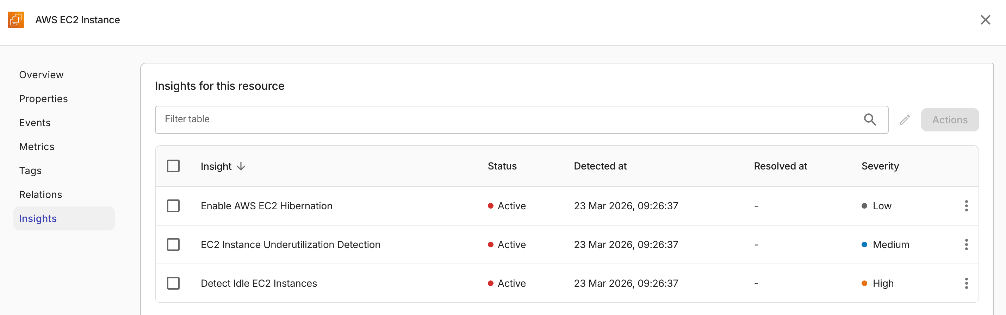The image size is (1006, 315).
Task: Click the Low severity value
Action: pyautogui.click(x=876, y=205)
